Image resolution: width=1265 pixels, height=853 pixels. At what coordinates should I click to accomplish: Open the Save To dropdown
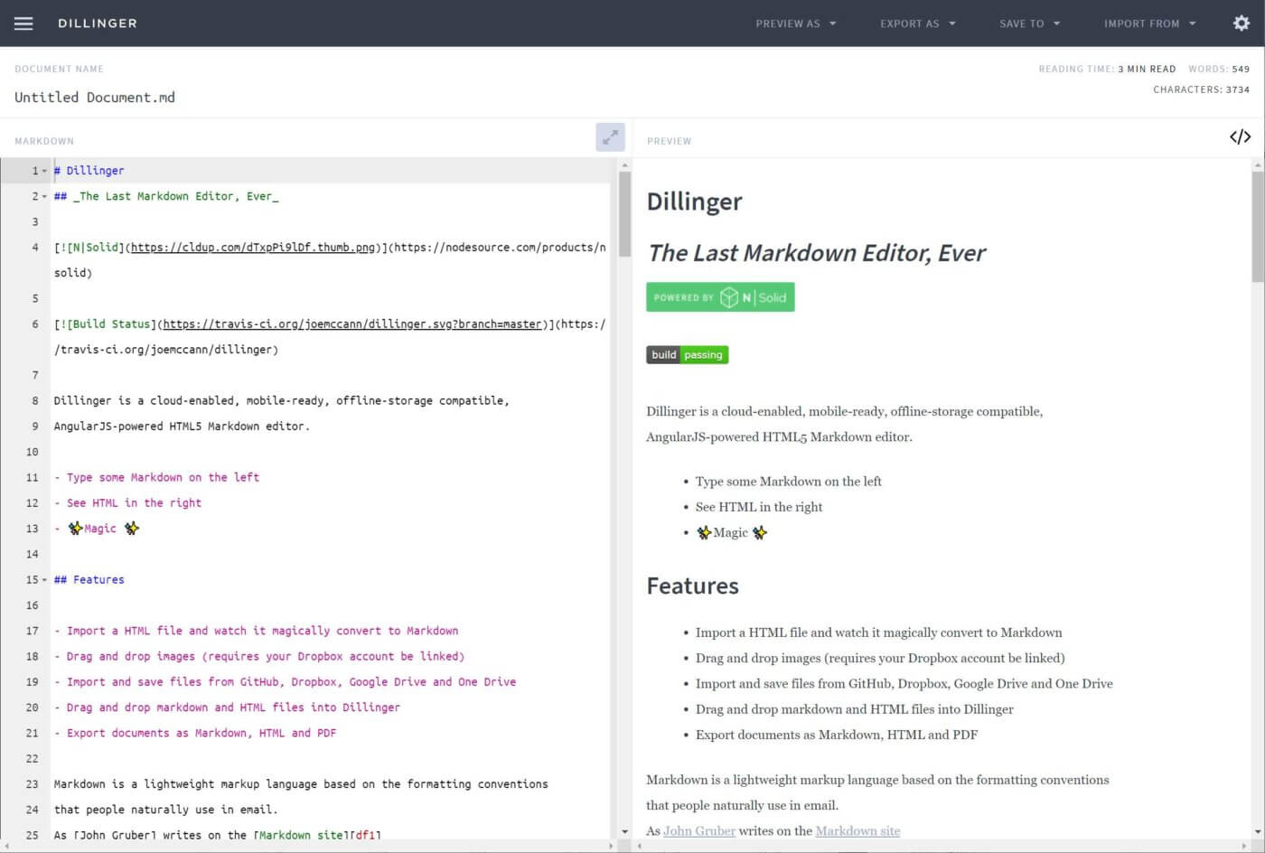[x=1030, y=23]
